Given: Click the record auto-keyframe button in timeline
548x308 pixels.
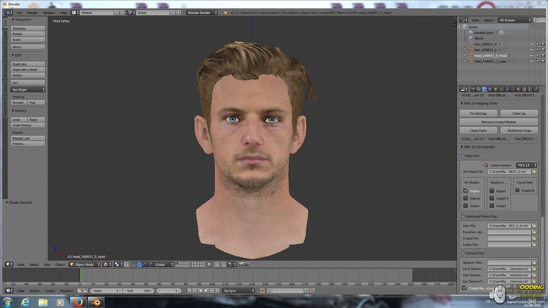Looking at the screenshot, I should pos(262,291).
